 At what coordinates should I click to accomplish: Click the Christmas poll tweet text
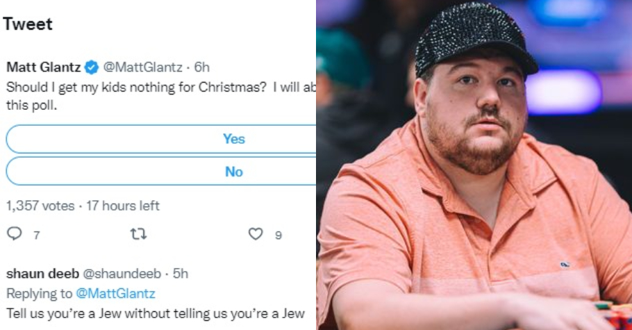(161, 96)
